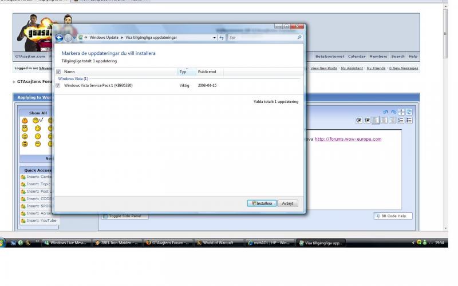Click the outdent icon in editor toolbar
The height and width of the screenshot is (286, 458).
pos(359,121)
